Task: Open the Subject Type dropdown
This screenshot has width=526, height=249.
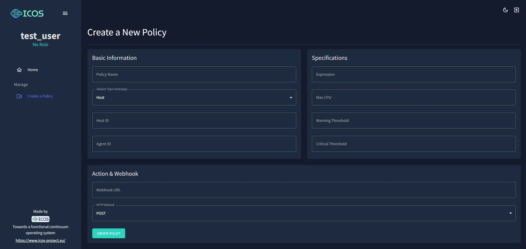Action: click(x=194, y=97)
